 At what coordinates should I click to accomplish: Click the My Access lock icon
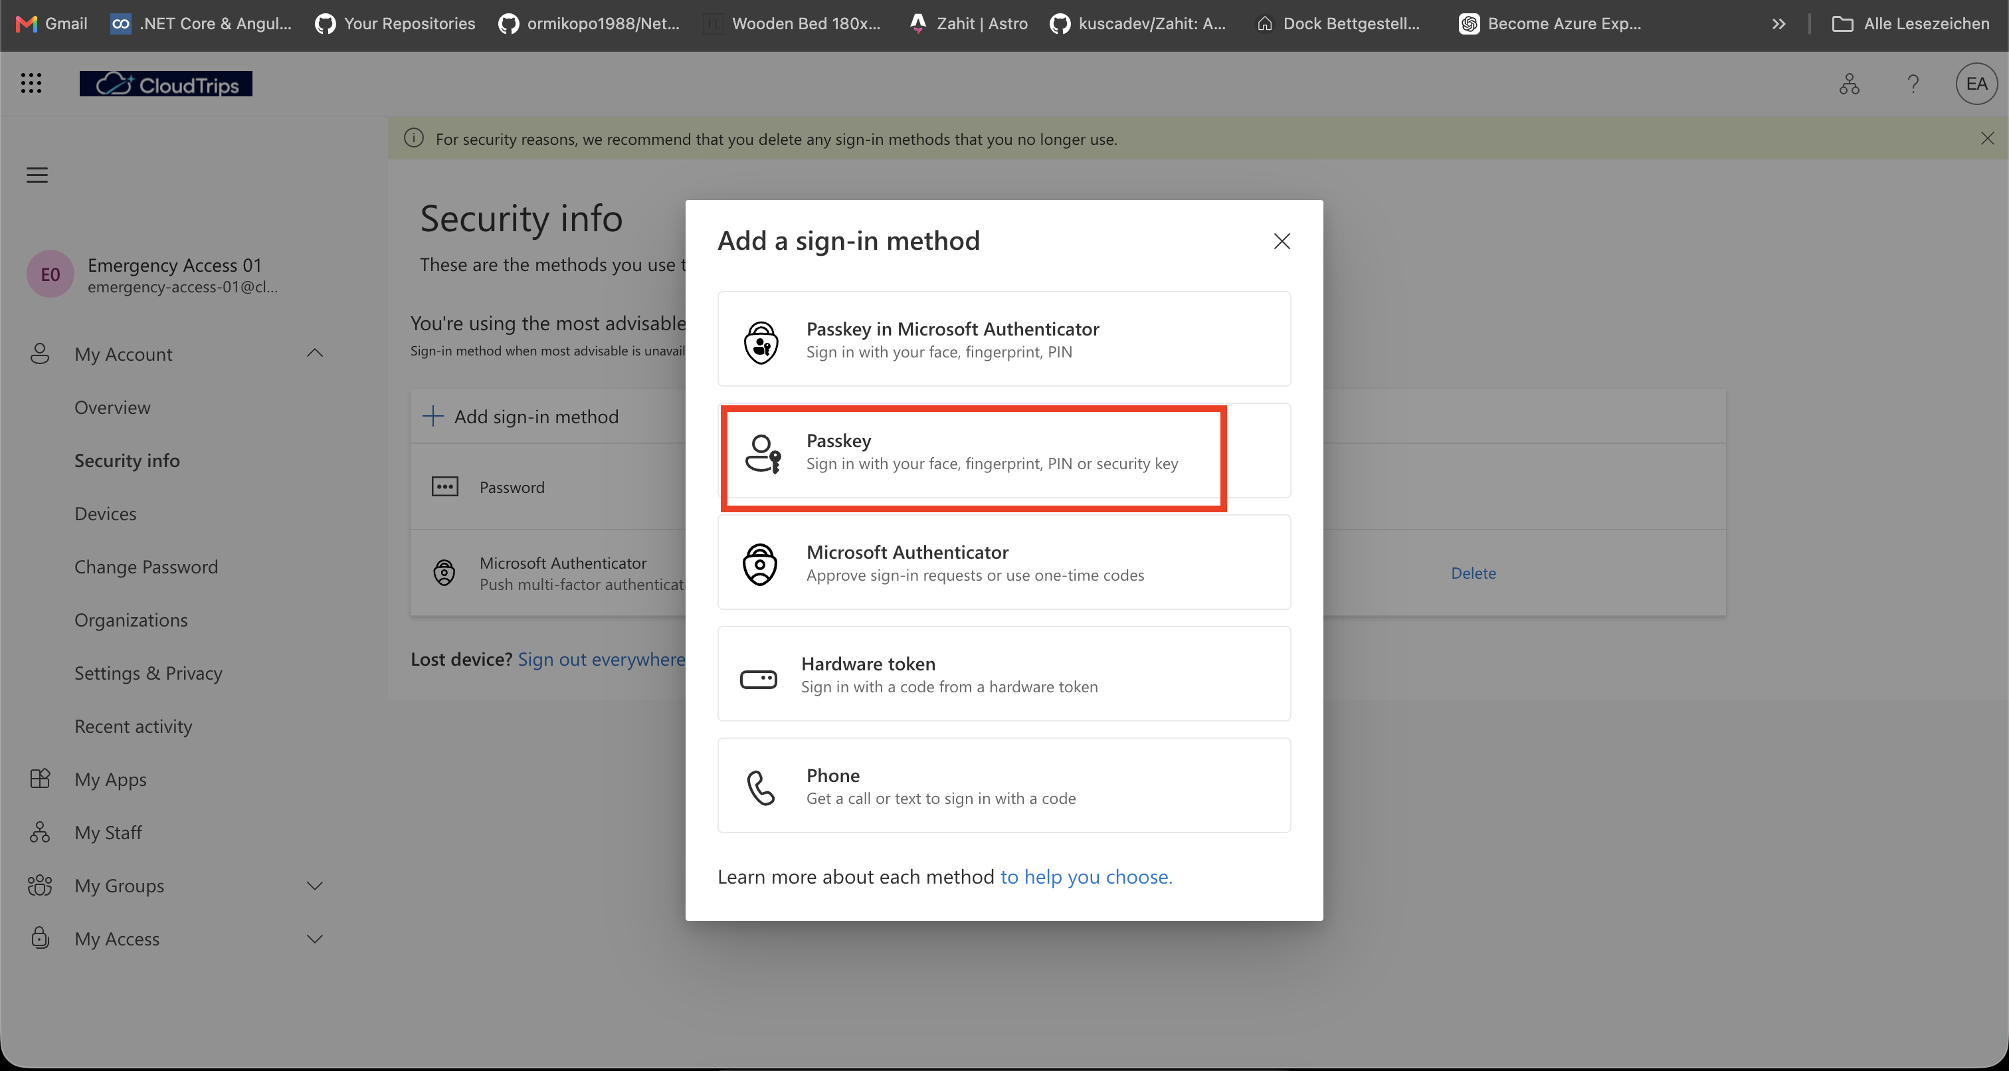tap(40, 937)
